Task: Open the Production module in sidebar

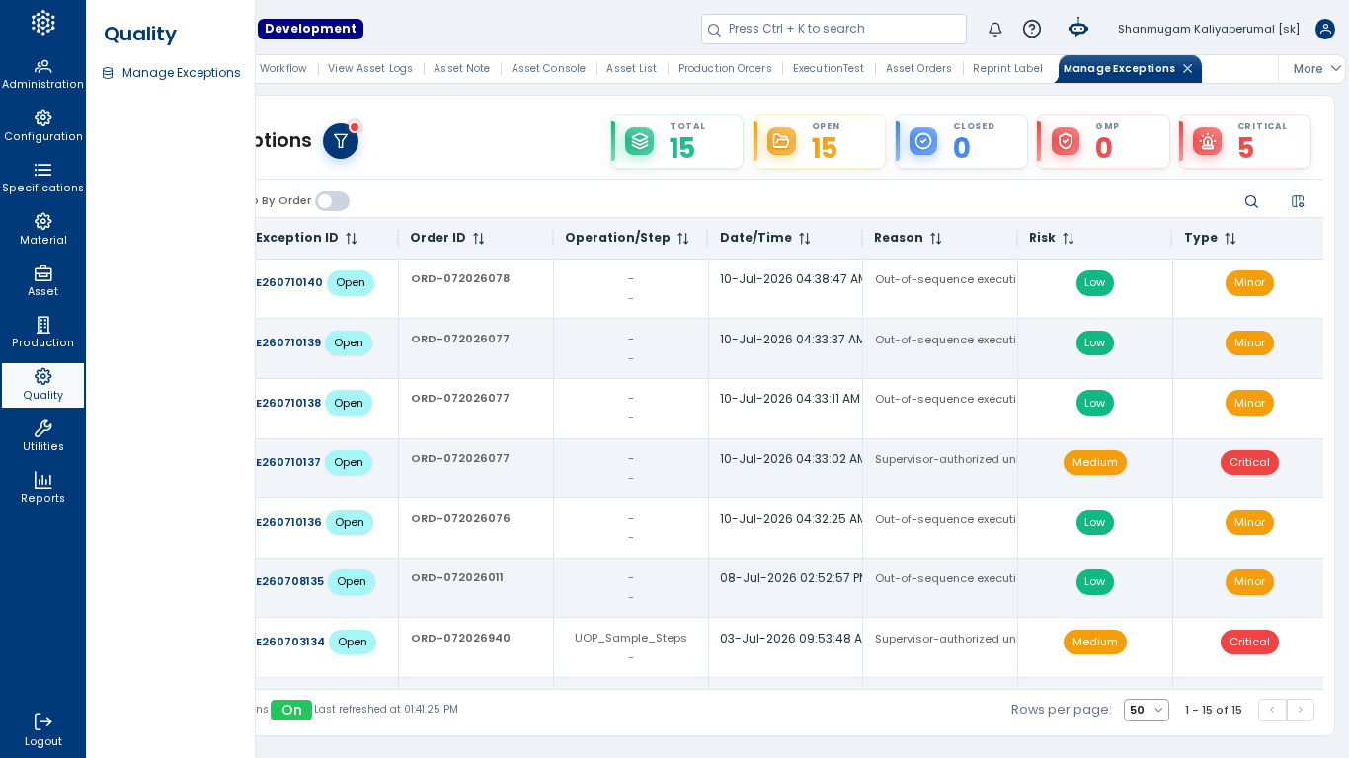Action: click(x=42, y=333)
